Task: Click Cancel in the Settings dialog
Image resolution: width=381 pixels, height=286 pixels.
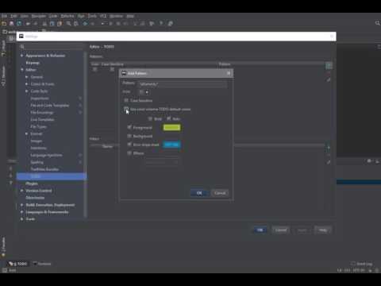Action: point(281,230)
